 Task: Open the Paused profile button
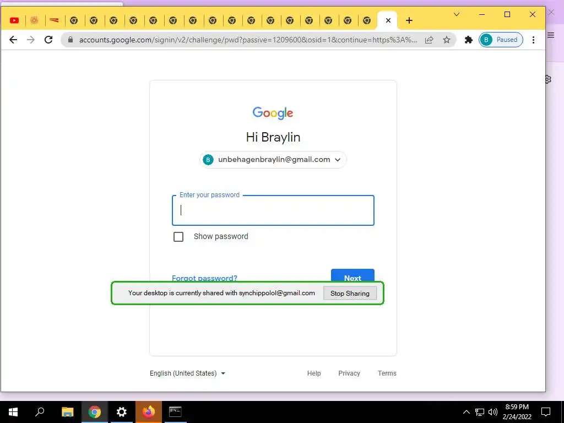pos(501,40)
